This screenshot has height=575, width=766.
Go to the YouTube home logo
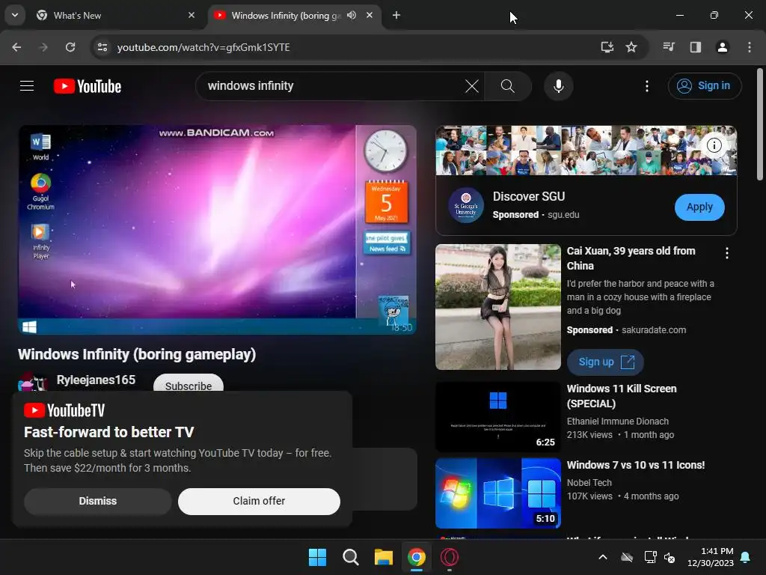(x=88, y=86)
